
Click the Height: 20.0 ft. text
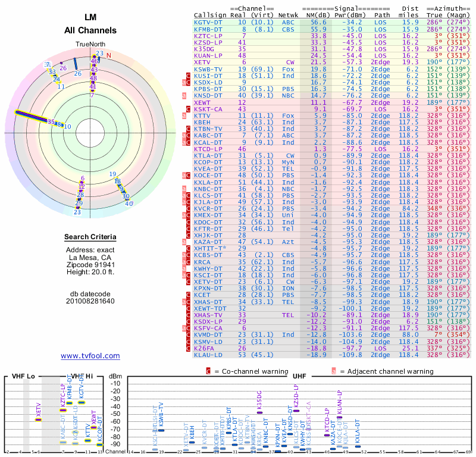click(90, 272)
